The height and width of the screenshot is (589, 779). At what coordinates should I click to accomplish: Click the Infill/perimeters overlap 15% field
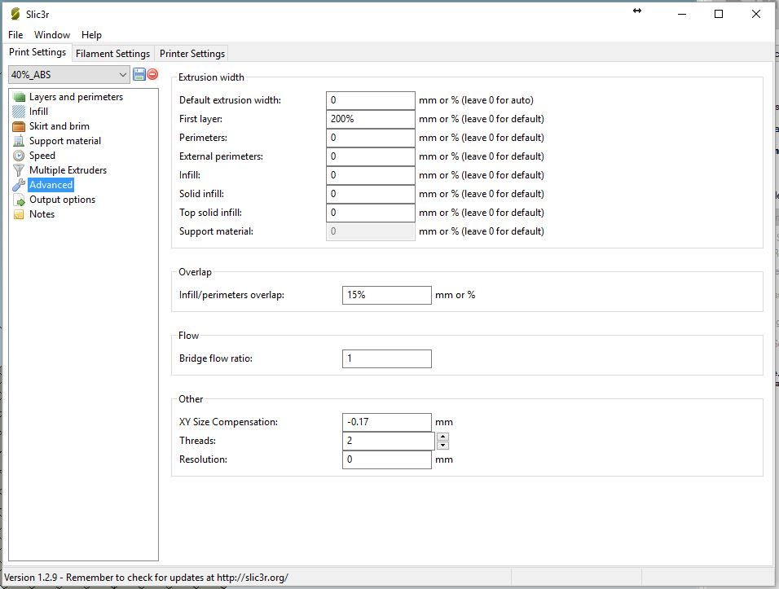(387, 295)
